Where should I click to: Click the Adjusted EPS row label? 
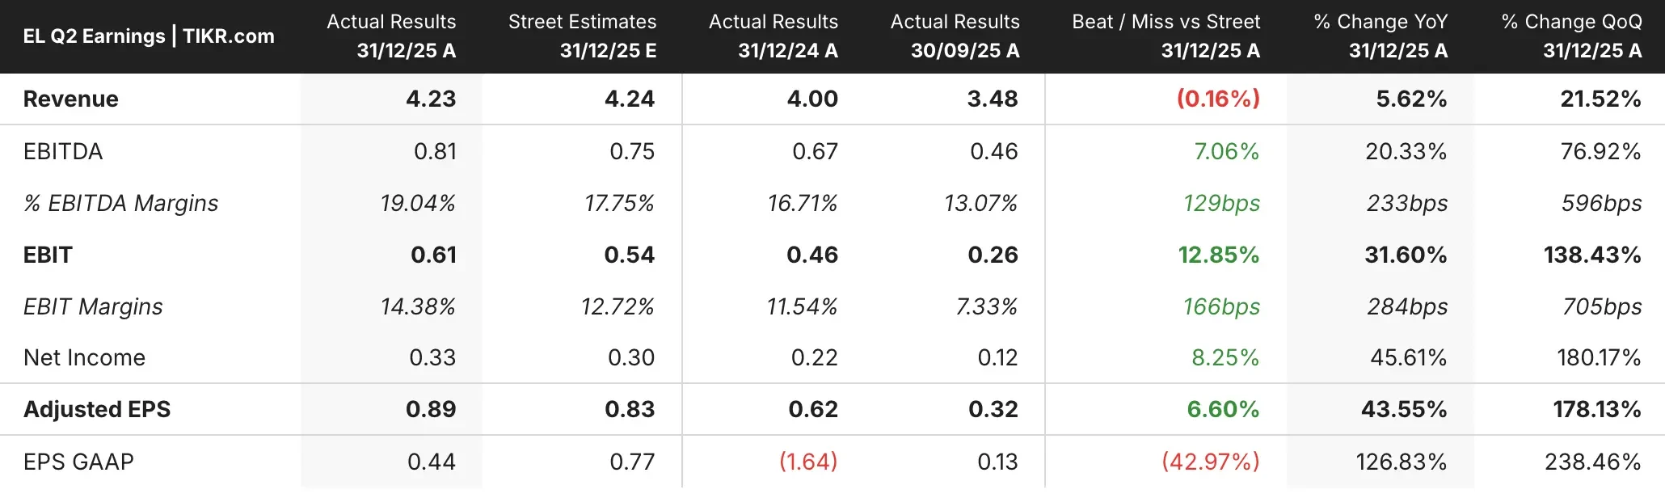pyautogui.click(x=97, y=409)
